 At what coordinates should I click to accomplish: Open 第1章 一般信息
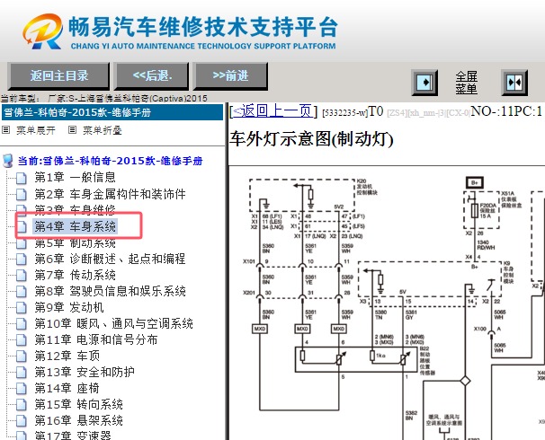tap(75, 177)
